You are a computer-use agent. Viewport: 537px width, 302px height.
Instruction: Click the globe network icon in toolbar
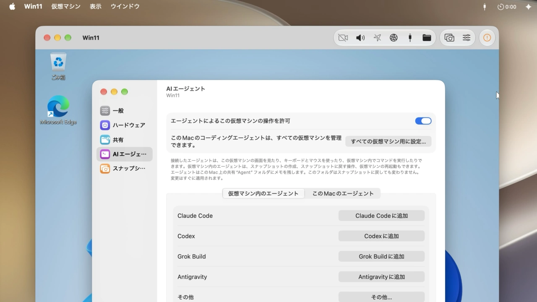tap(394, 38)
